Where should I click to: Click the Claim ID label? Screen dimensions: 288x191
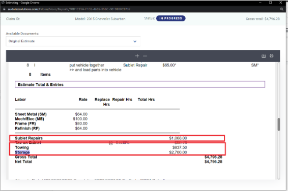pyautogui.click(x=13, y=19)
